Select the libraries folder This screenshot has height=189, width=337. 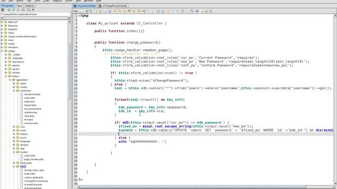tap(24, 145)
